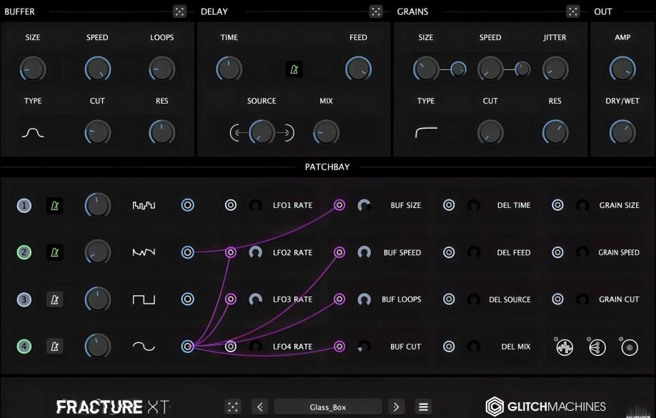656x418 pixels.
Task: Change LFO 4 sine waveform shape
Action: (144, 346)
